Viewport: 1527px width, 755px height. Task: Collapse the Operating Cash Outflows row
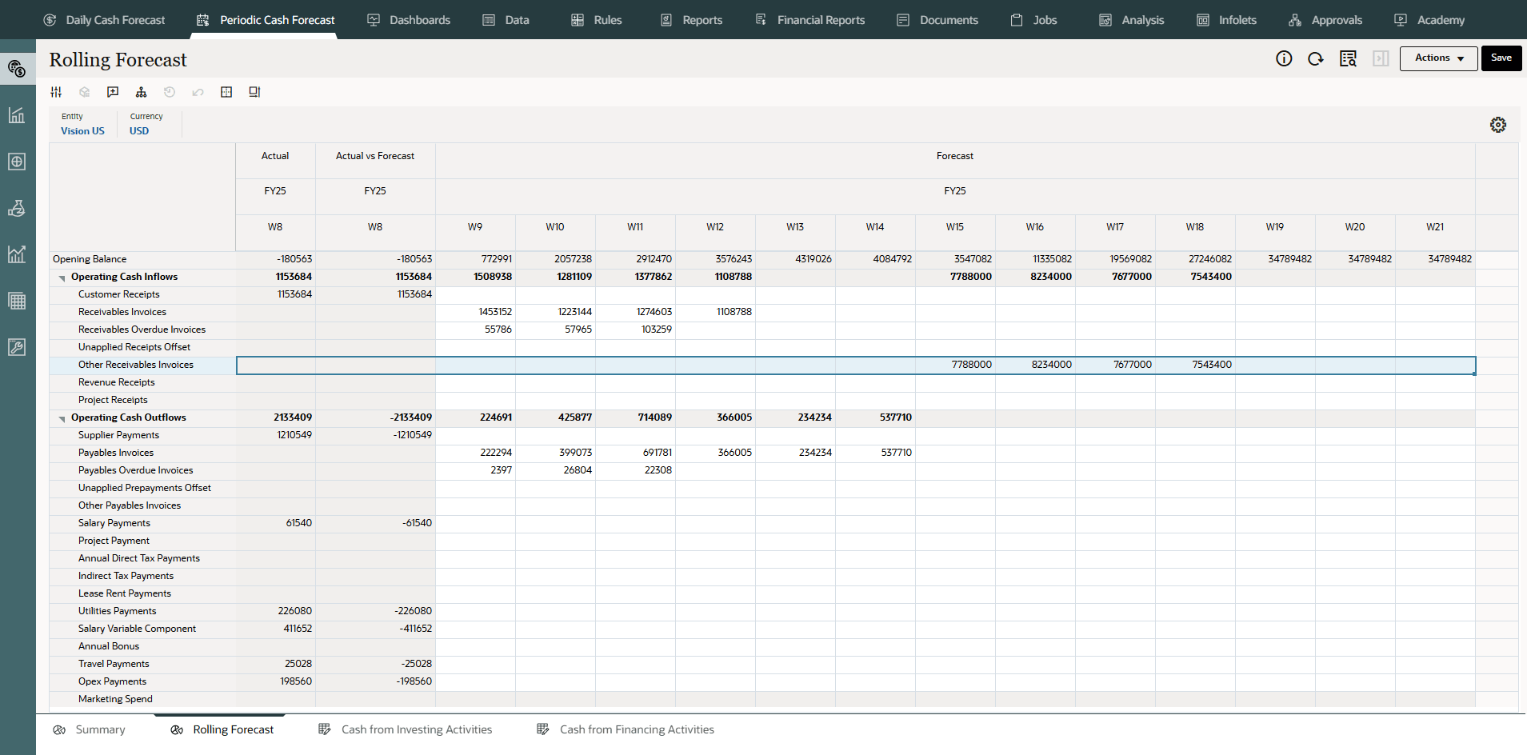pos(62,418)
